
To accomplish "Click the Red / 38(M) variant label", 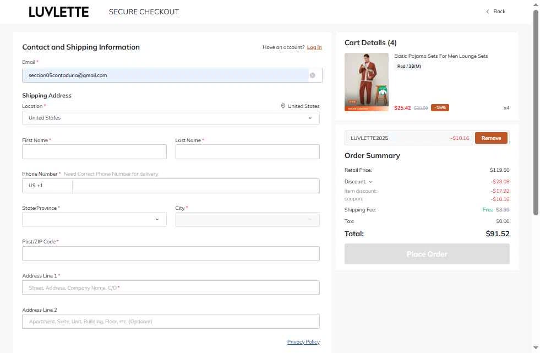I will (x=409, y=66).
